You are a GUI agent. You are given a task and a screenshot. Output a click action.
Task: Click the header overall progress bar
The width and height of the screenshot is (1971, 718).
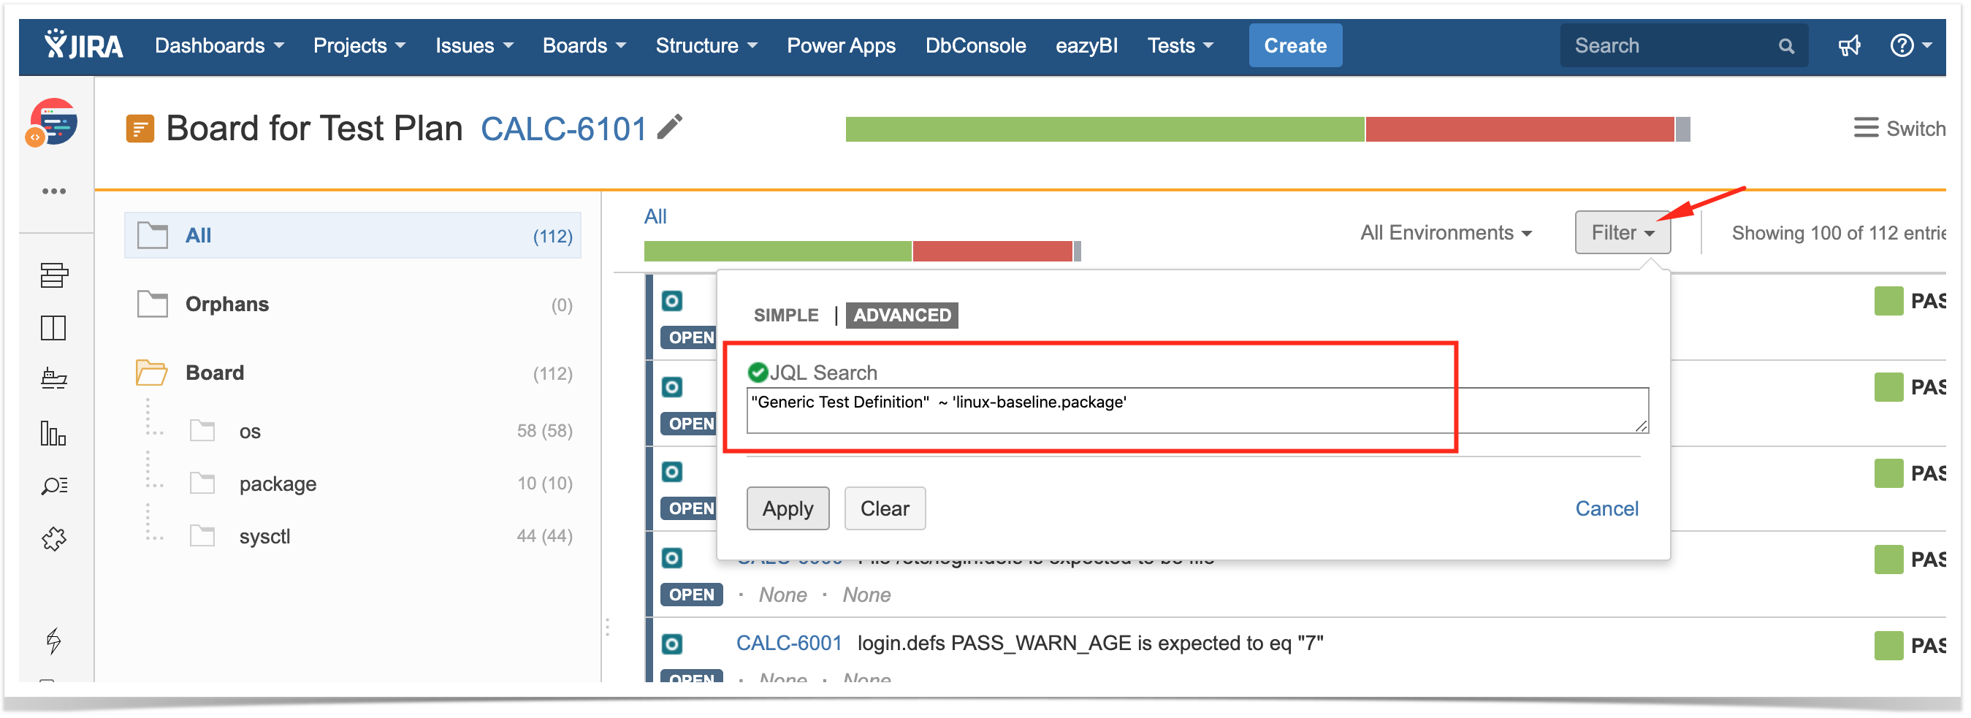coord(1267,129)
